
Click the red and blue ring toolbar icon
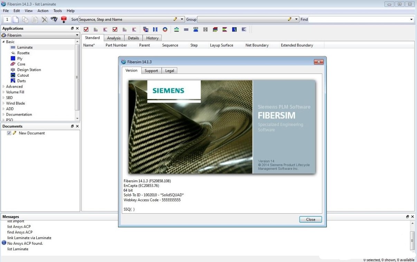165,29
